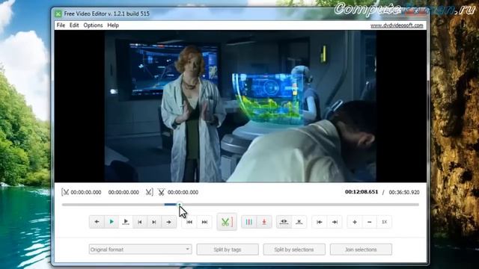Click the step forward arrow button
Image resolution: width=479 pixels, height=269 pixels.
coord(168,222)
